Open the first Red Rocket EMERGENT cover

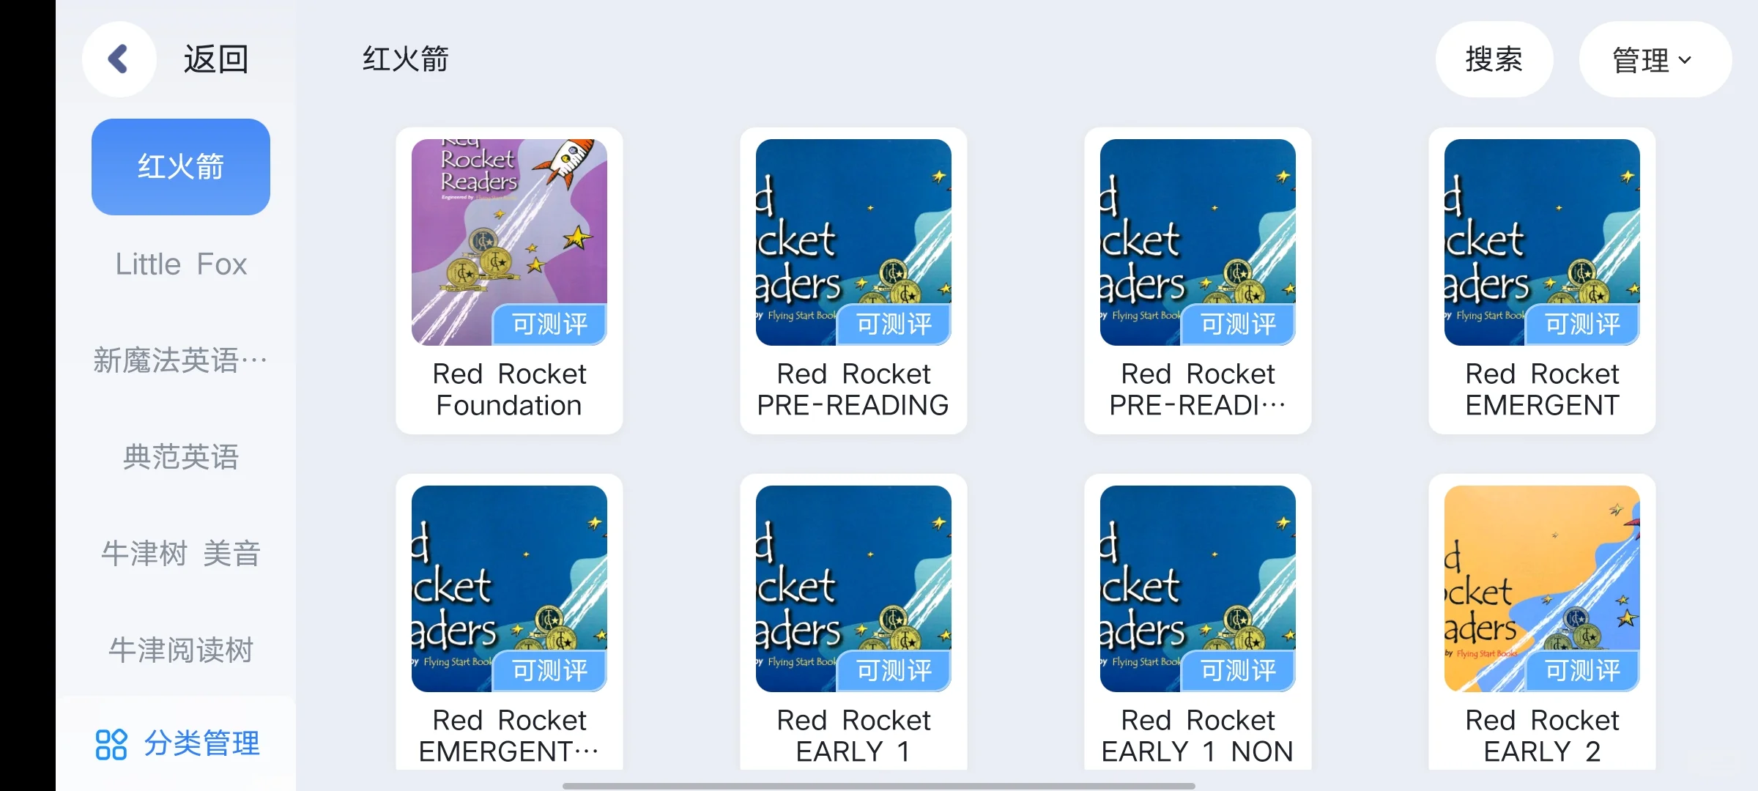[1542, 242]
